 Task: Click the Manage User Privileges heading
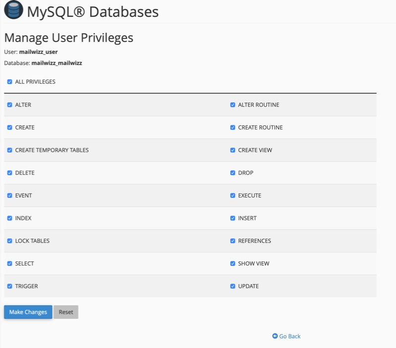[69, 38]
